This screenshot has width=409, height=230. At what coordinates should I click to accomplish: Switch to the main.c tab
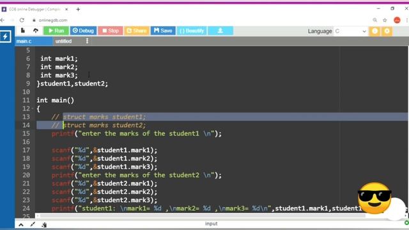coord(34,41)
